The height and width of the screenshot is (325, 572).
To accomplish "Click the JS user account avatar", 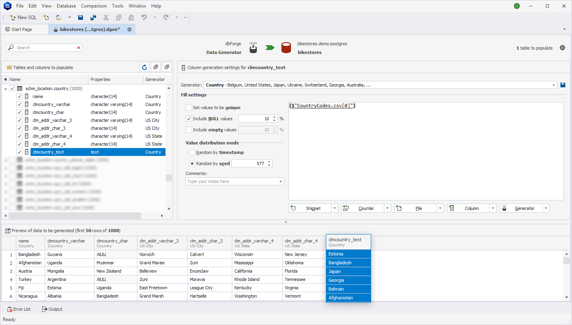I will (516, 6).
